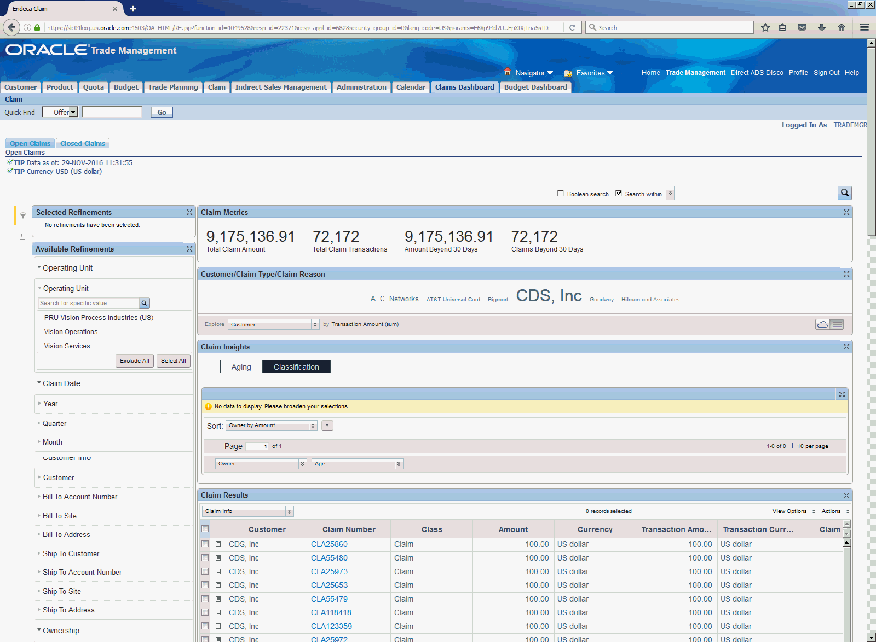Check the row for claim CLA118418

205,612
